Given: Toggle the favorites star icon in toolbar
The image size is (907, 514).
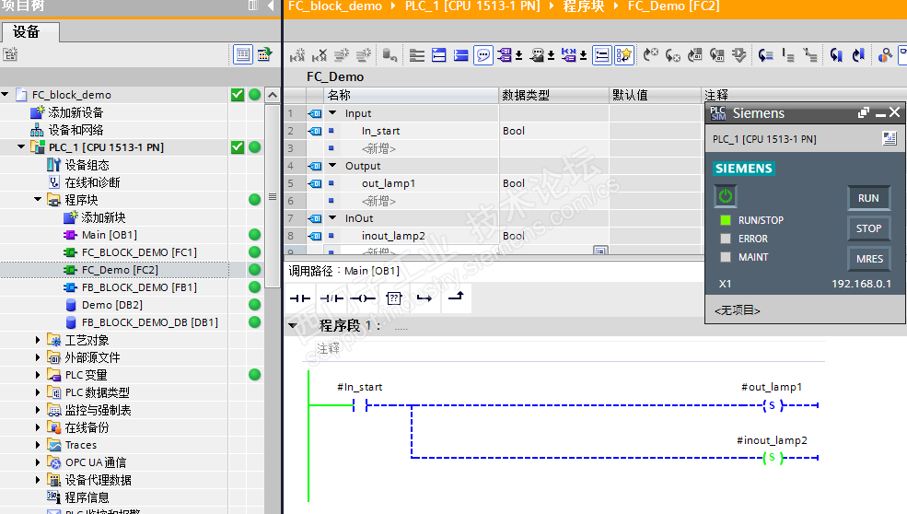Looking at the screenshot, I should point(624,55).
